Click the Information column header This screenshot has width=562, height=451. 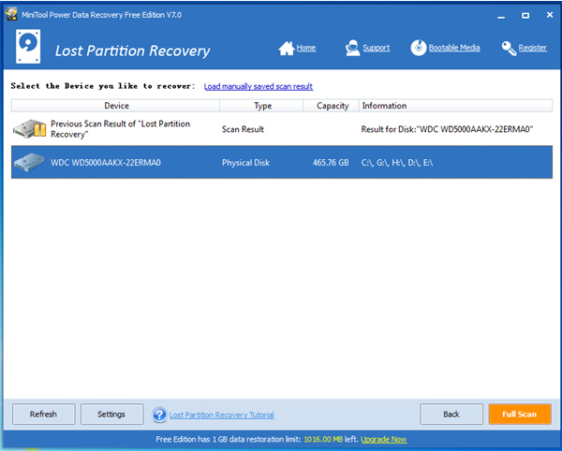(455, 106)
